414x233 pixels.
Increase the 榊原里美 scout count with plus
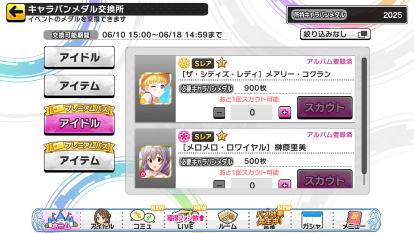pyautogui.click(x=285, y=184)
